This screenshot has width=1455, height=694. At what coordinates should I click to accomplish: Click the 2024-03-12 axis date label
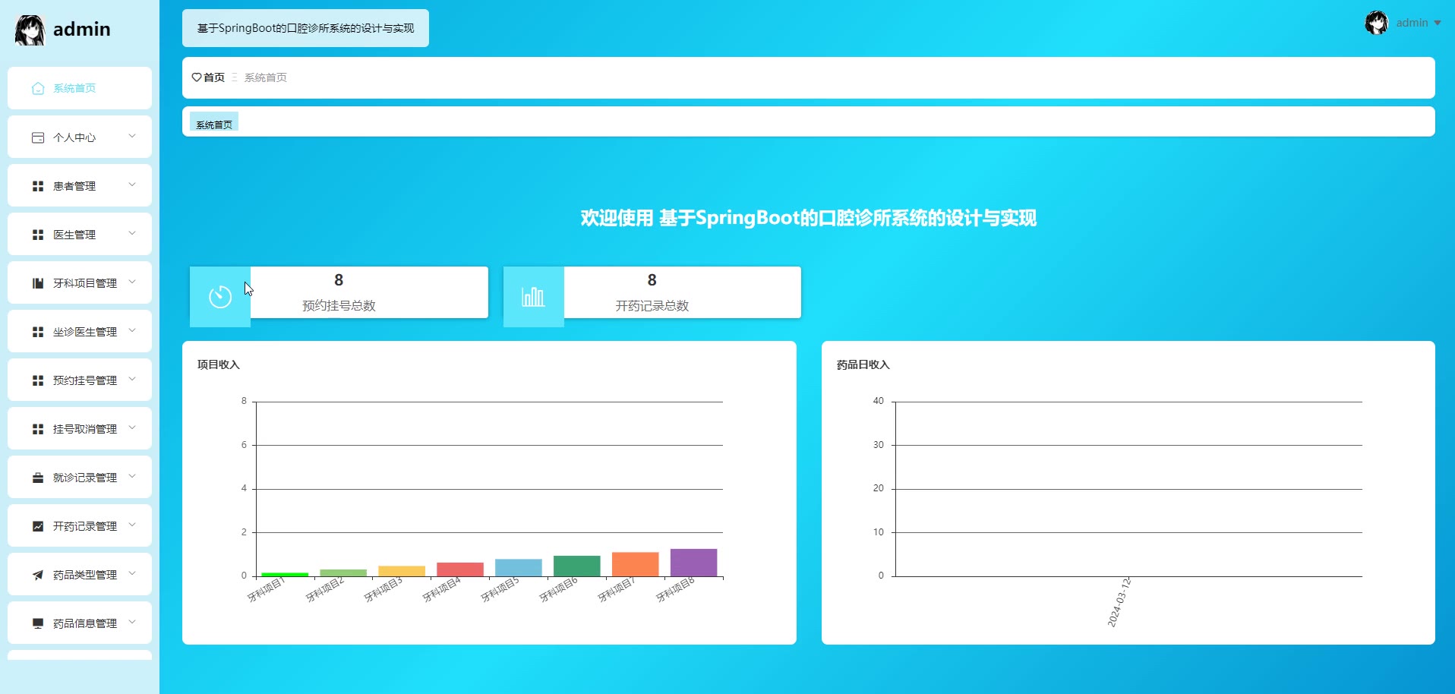(x=1119, y=602)
